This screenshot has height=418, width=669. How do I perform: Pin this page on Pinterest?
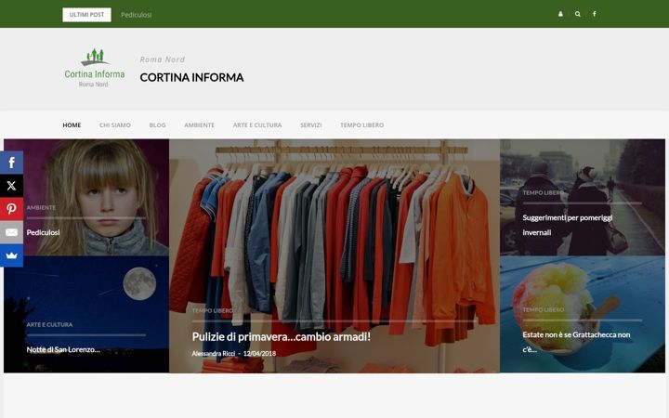[11, 209]
